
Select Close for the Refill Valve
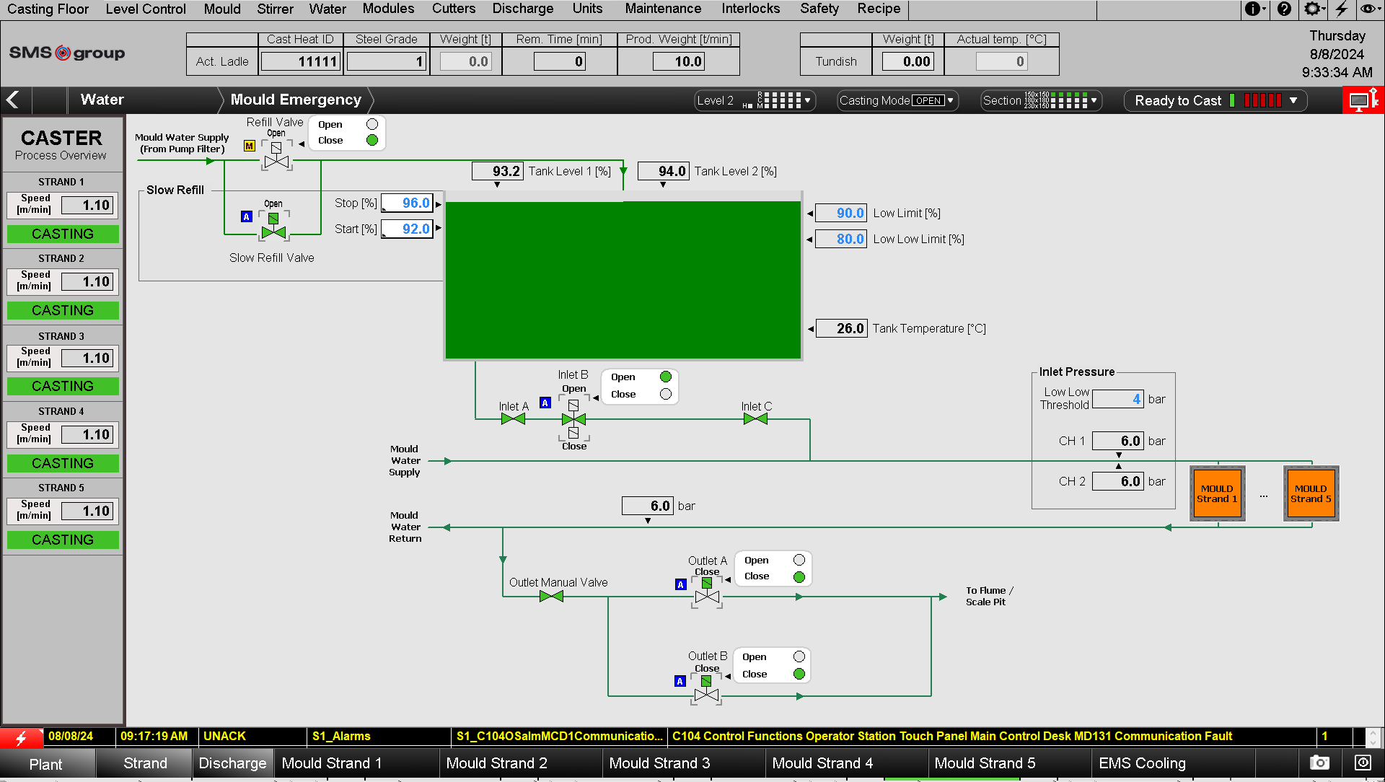tap(372, 140)
